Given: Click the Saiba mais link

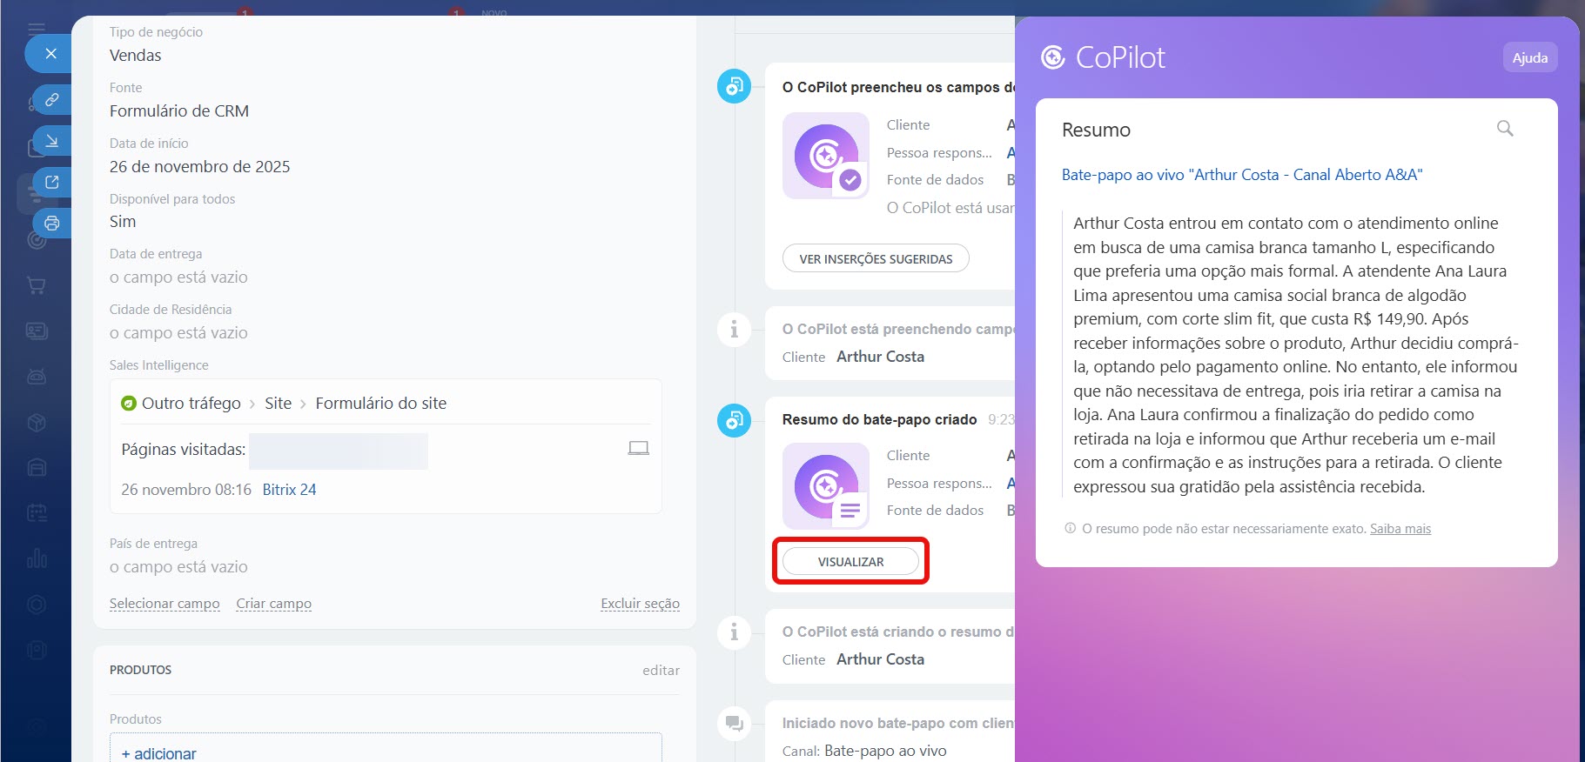Looking at the screenshot, I should (1400, 529).
